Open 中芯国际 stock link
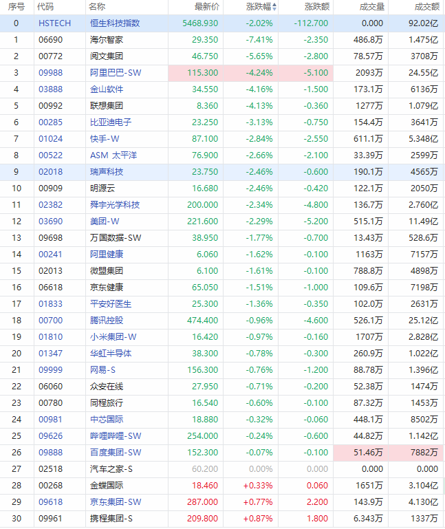Screen dimensions: 445x529 [107, 420]
